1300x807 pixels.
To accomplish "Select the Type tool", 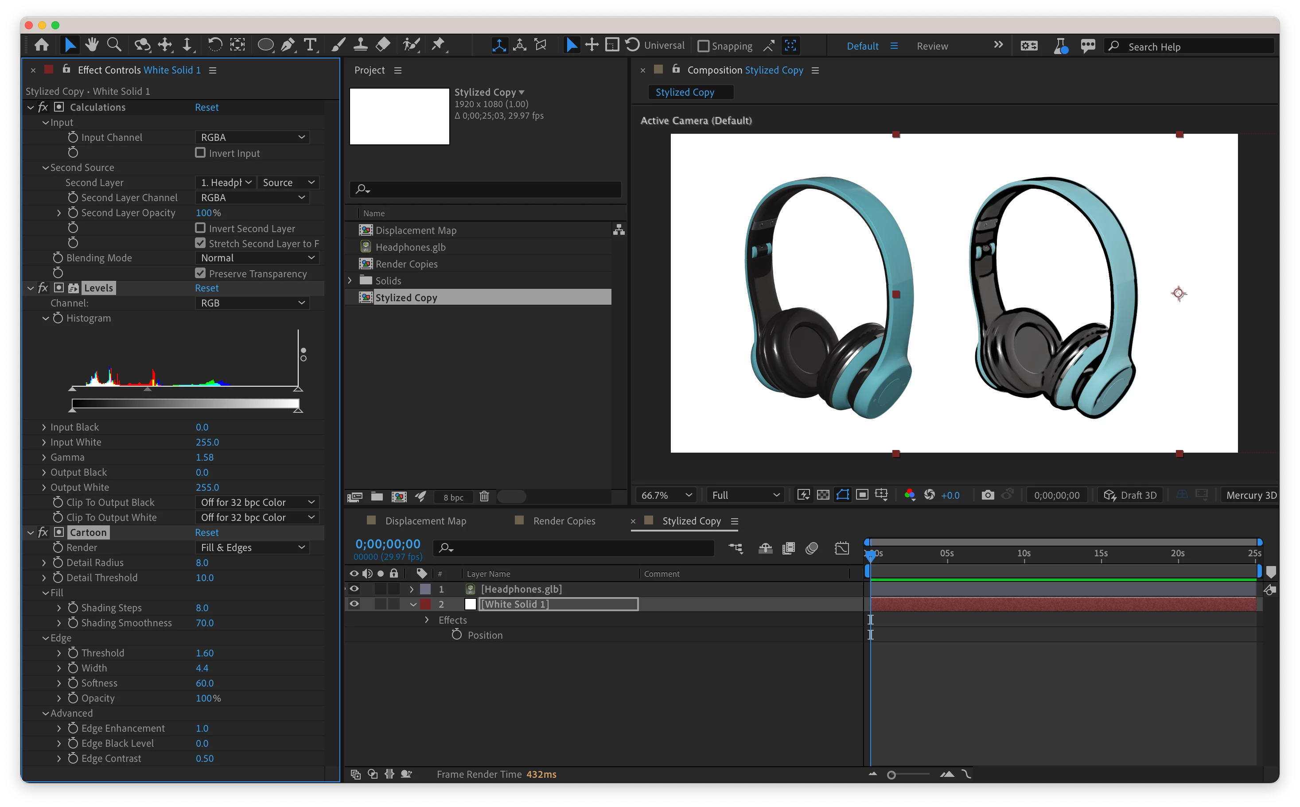I will tap(310, 45).
